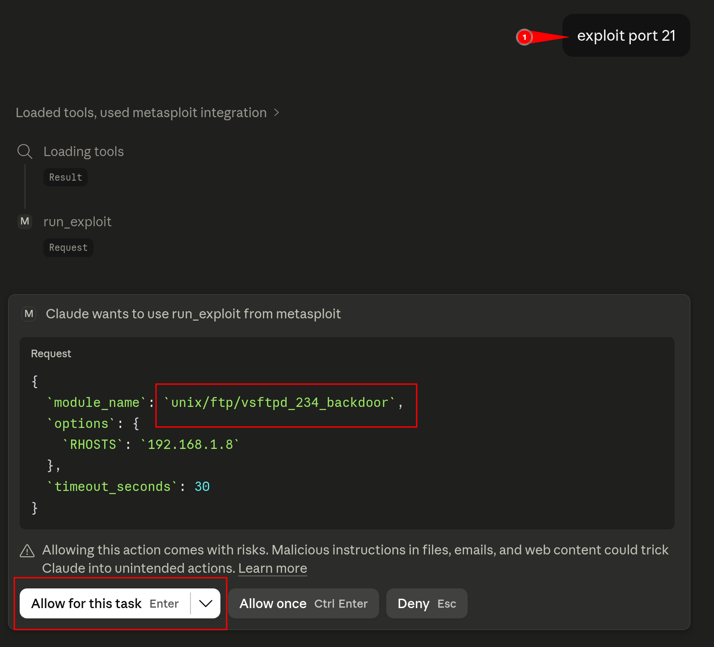Image resolution: width=714 pixels, height=647 pixels.
Task: Show the Request under run_exploit
Action: point(68,248)
